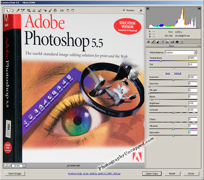The height and width of the screenshot is (180, 204).
Task: Switch to the Camera Calibration tab
Action: (177, 42)
